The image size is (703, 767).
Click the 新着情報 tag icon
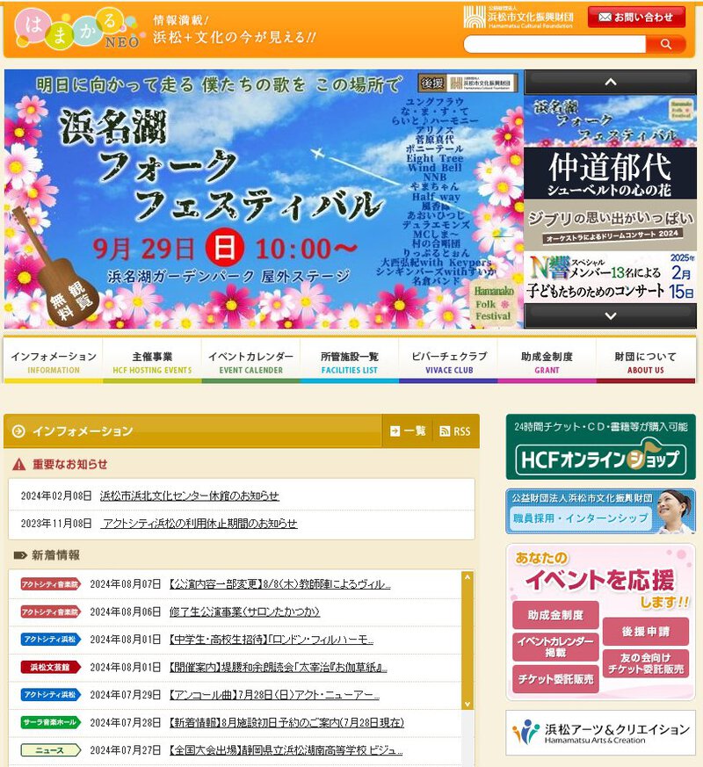point(20,555)
